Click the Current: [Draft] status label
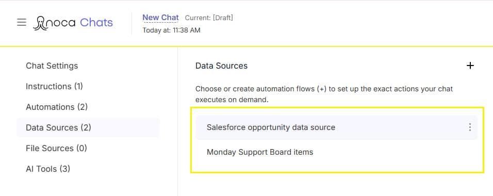 pos(209,18)
